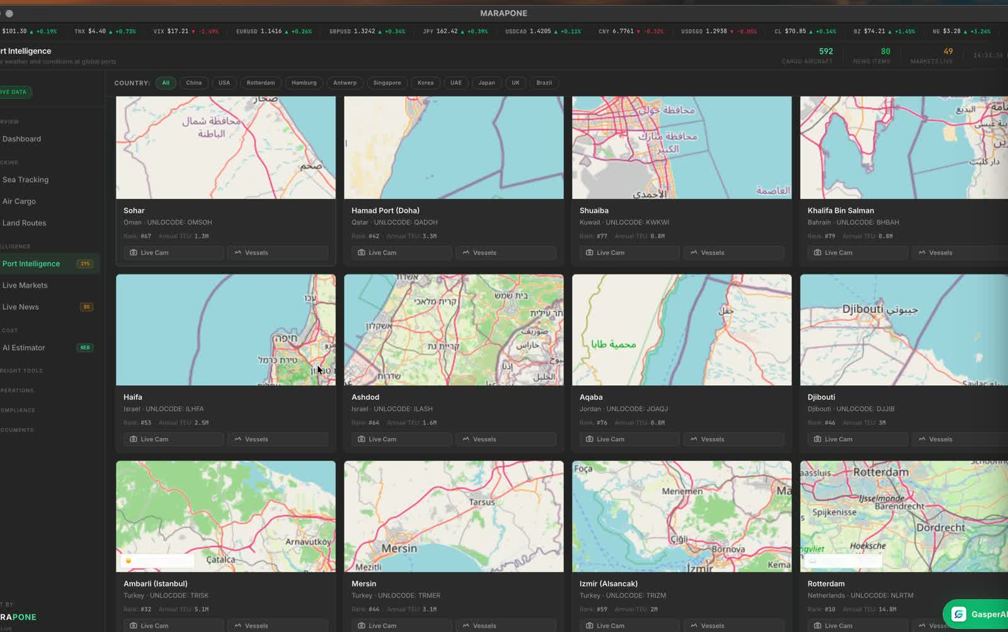1008x632 pixels.
Task: Open Live Cam for Khalifa Bin Salman
Action: pyautogui.click(x=857, y=252)
